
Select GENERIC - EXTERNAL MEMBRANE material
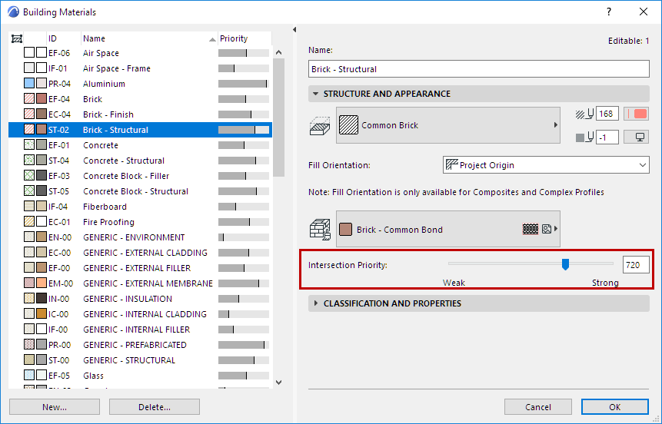coord(140,283)
